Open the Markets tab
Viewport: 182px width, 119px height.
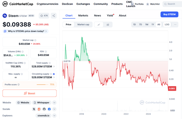coord(83,16)
